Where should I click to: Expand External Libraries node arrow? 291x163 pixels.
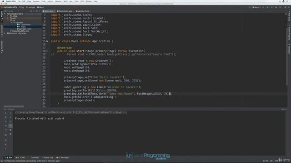[5, 33]
